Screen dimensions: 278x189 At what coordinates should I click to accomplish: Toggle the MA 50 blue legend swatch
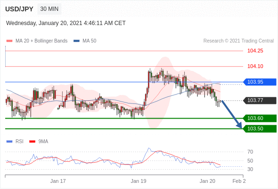tap(76, 41)
